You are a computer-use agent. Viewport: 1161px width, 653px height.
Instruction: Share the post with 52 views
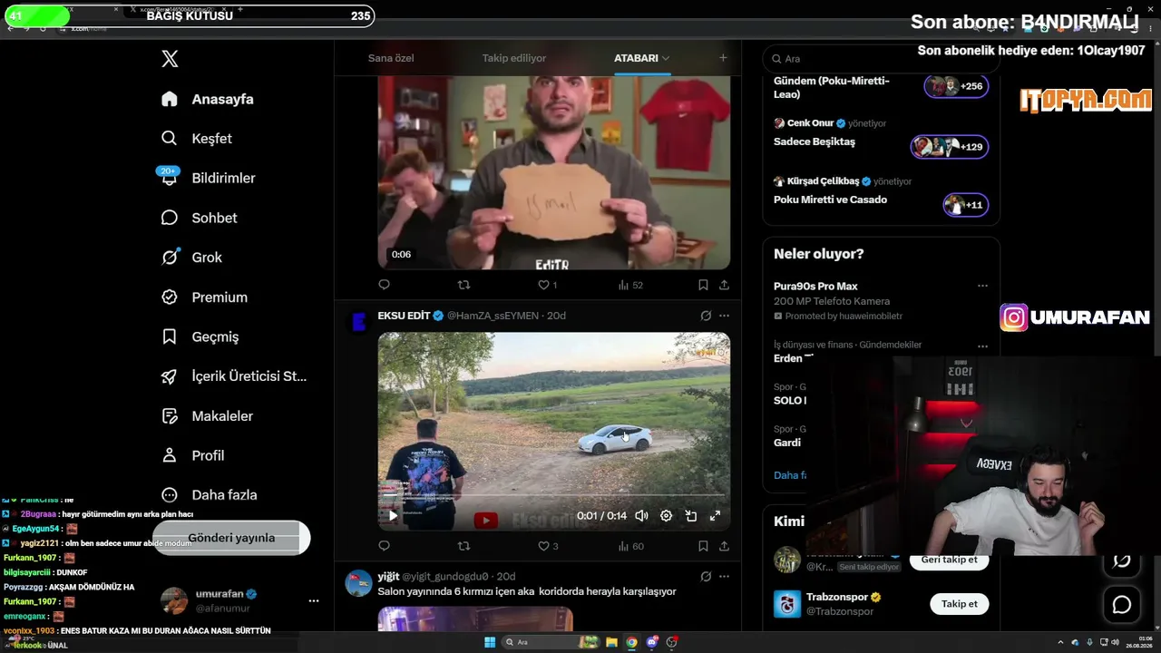724,285
